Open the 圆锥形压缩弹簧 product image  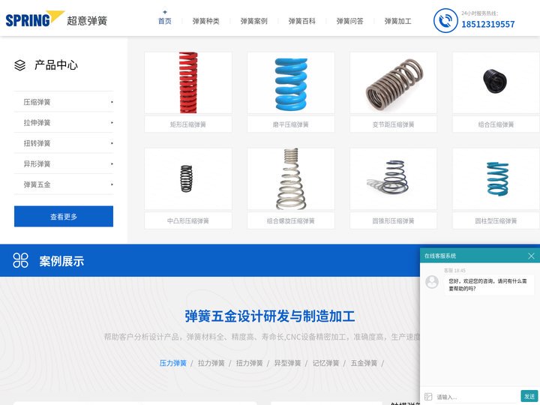point(393,179)
